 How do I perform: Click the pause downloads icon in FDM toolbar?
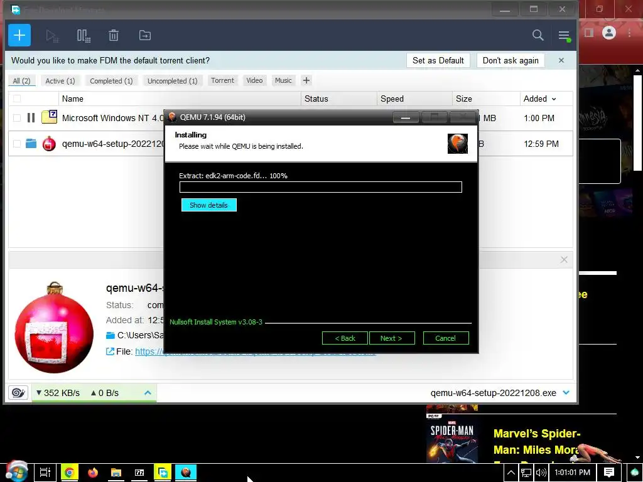(x=84, y=36)
